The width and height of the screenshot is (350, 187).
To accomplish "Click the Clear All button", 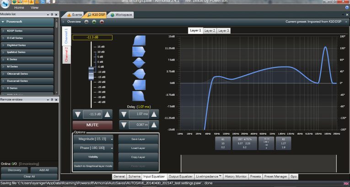I will pyautogui.click(x=29, y=176).
